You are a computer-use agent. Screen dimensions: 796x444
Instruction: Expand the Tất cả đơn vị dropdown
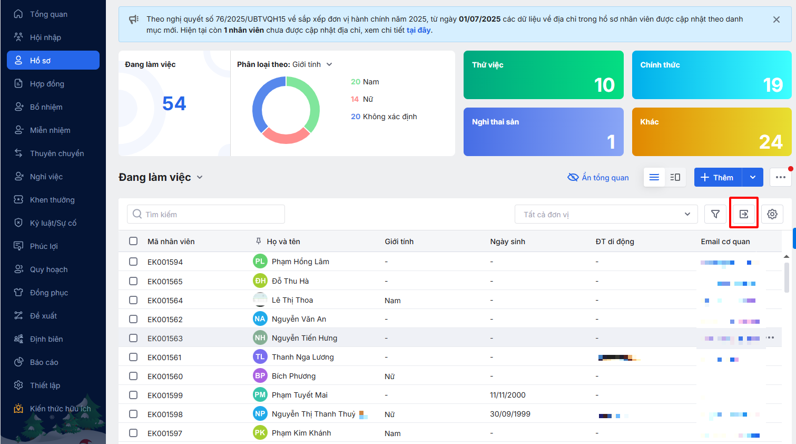coord(606,214)
